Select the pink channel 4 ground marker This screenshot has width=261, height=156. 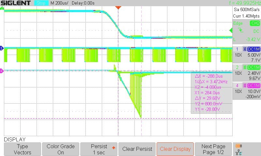2,71
